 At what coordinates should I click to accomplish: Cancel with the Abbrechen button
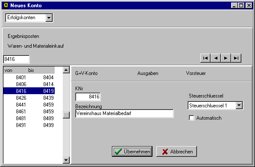tap(176, 151)
